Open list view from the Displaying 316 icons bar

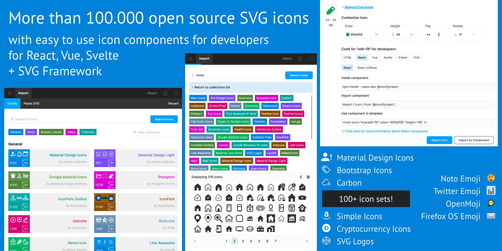point(308,177)
